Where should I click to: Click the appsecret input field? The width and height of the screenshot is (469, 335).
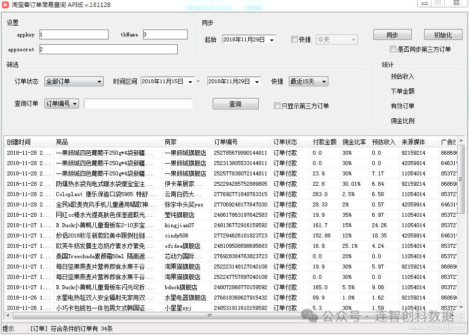click(x=108, y=49)
